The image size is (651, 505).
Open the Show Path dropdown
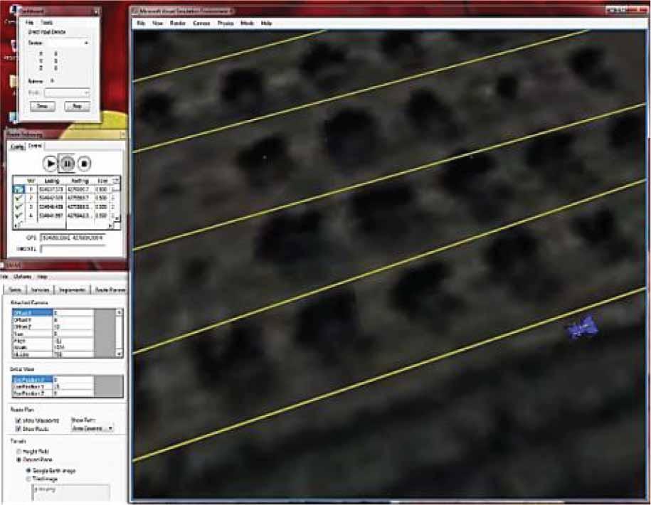92,429
